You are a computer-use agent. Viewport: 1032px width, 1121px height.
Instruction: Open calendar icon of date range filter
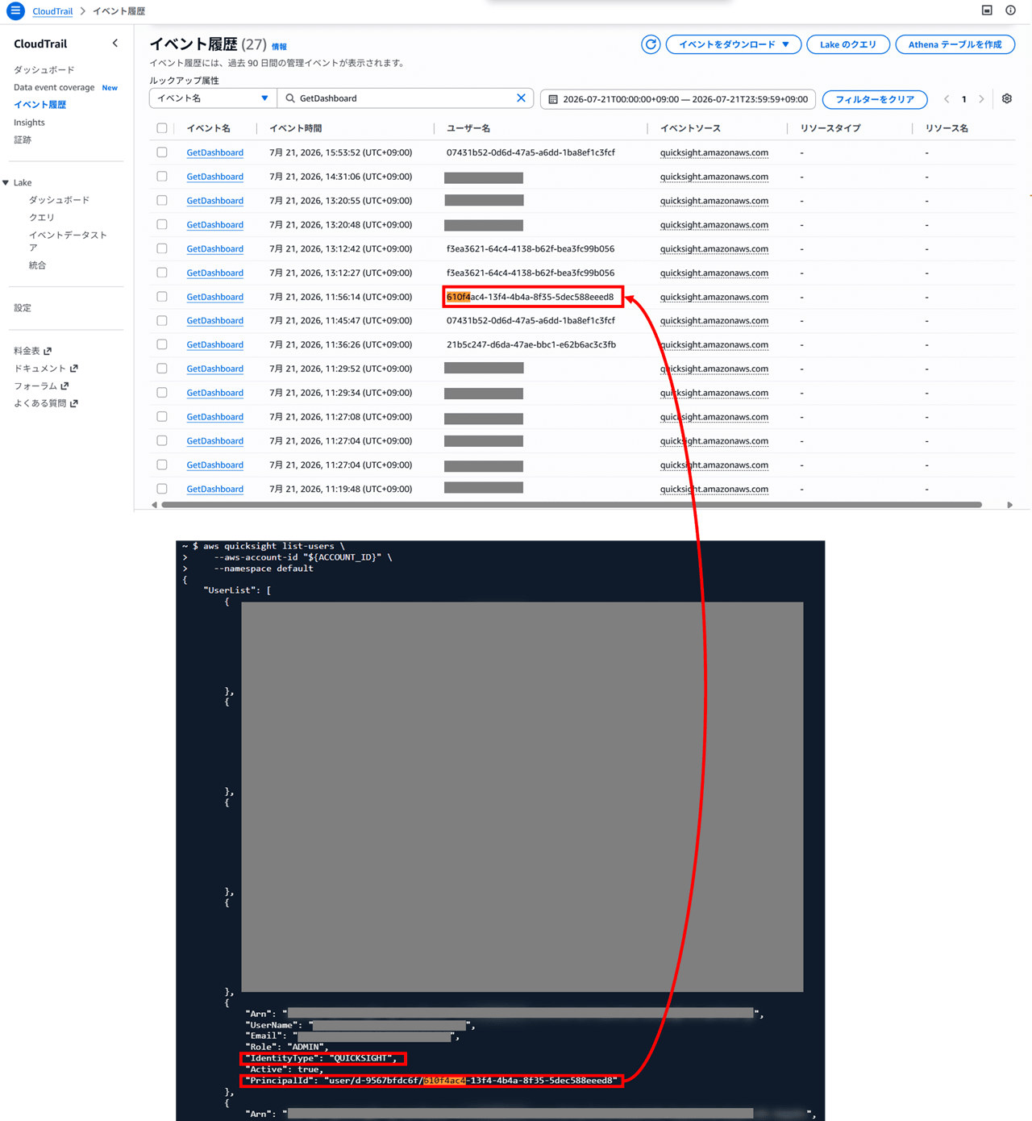(x=553, y=99)
